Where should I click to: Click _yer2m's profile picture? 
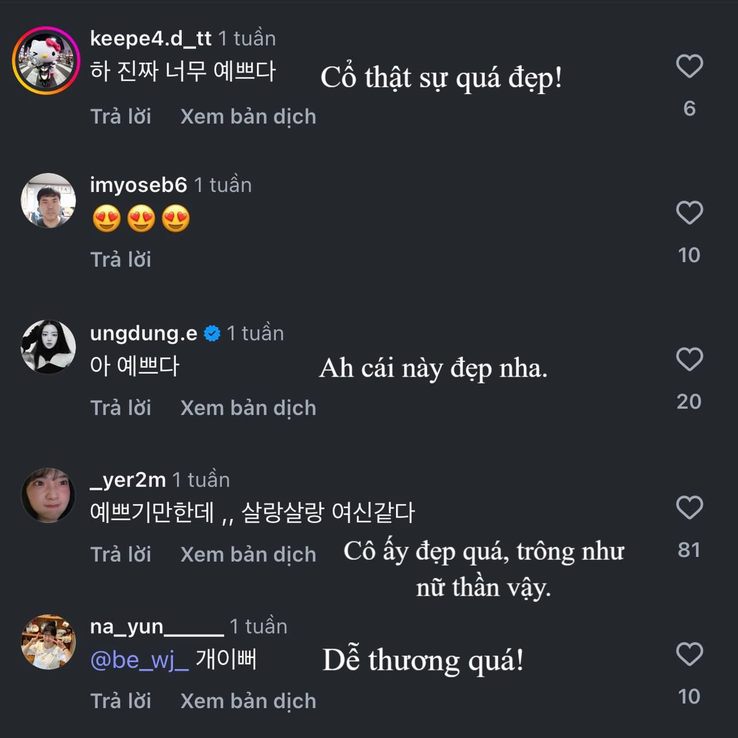[x=48, y=495]
